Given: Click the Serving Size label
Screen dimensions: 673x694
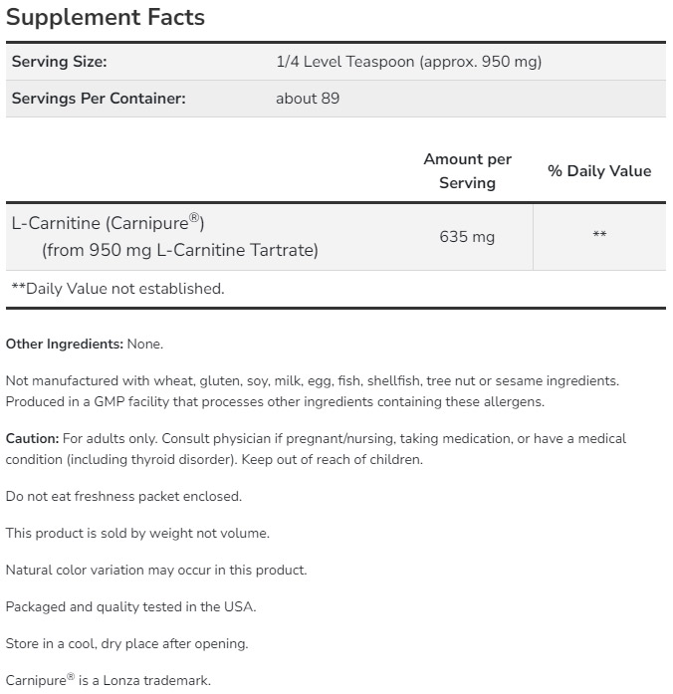Looking at the screenshot, I should (59, 62).
